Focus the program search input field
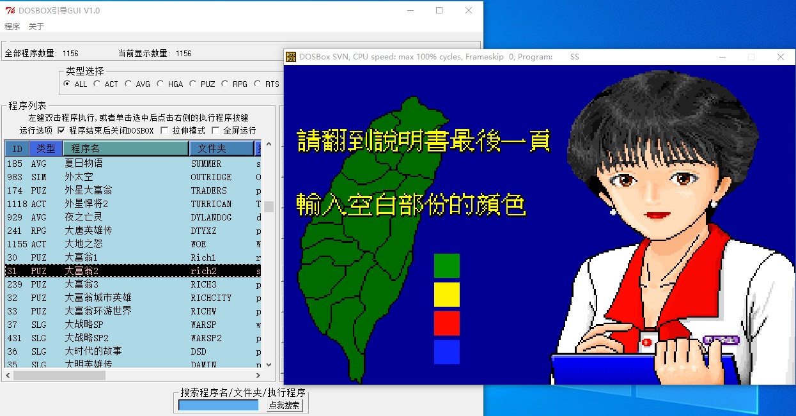The height and width of the screenshot is (416, 796). 219,405
